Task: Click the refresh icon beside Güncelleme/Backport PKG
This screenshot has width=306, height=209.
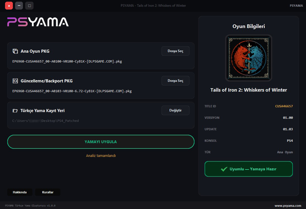Action: pos(15,81)
